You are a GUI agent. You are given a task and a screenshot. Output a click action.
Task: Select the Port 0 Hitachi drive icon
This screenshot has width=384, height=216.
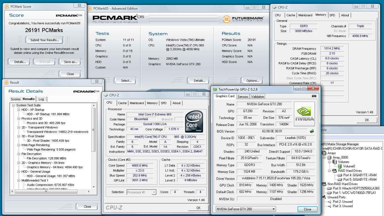(x=329, y=188)
